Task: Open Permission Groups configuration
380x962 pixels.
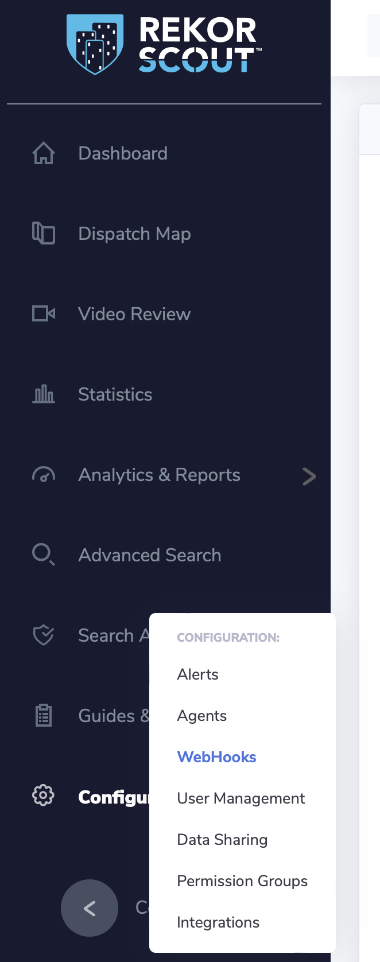Action: tap(242, 880)
